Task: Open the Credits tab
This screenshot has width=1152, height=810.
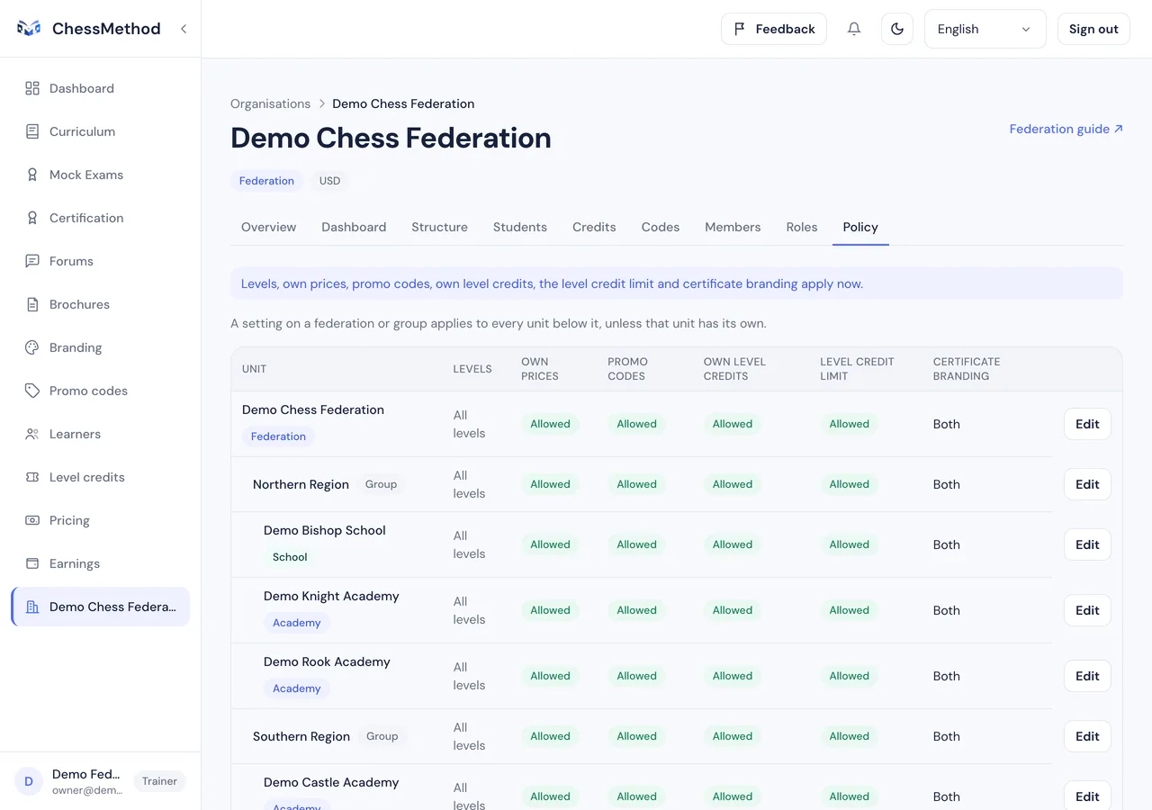Action: click(x=594, y=227)
